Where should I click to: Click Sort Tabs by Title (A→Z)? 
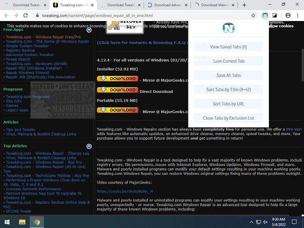tap(228, 90)
